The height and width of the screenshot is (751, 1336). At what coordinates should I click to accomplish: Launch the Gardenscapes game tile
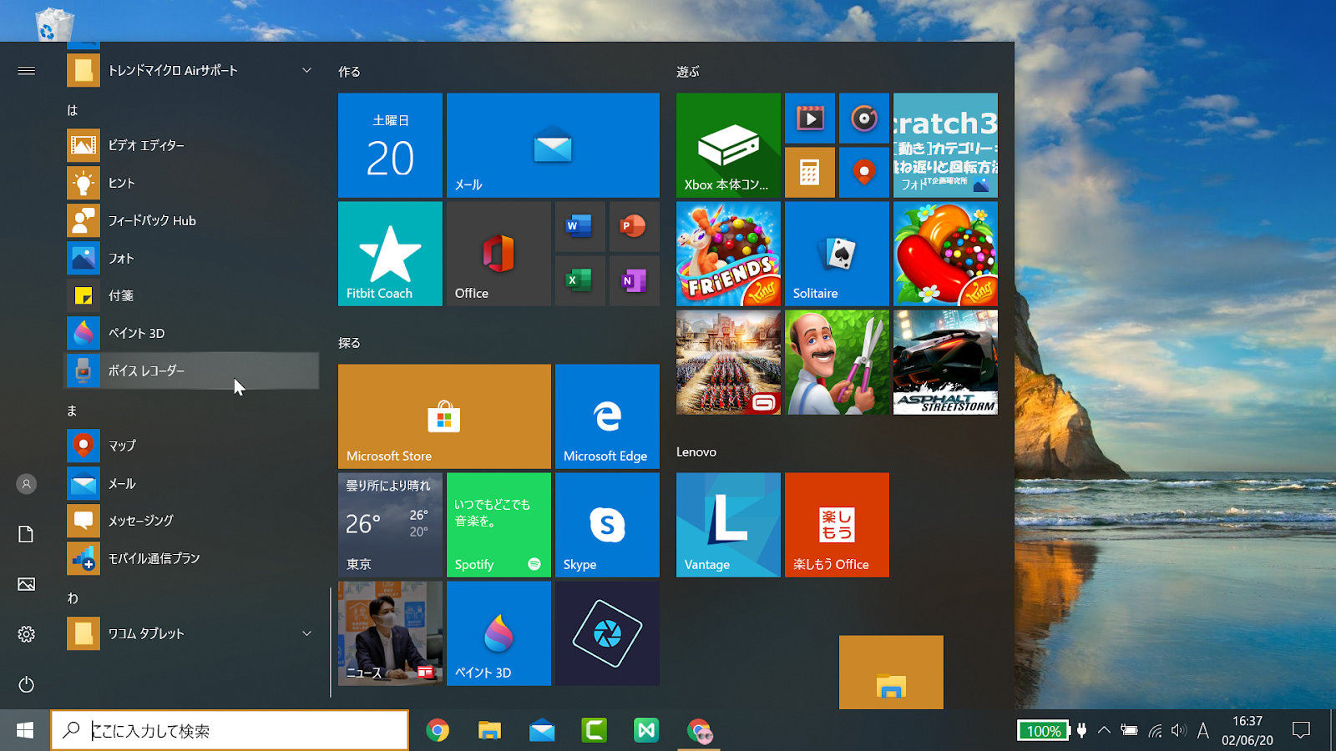coord(837,362)
